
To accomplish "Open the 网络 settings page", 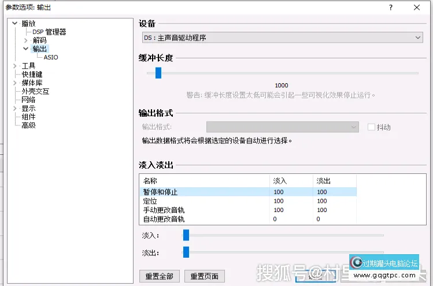I will pos(28,99).
